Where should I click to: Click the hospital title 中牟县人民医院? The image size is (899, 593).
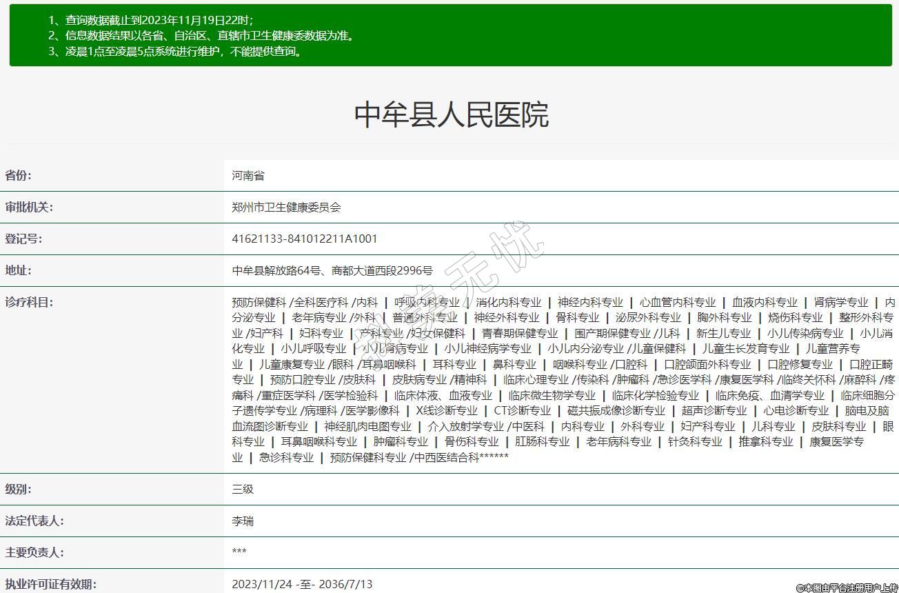click(x=451, y=114)
